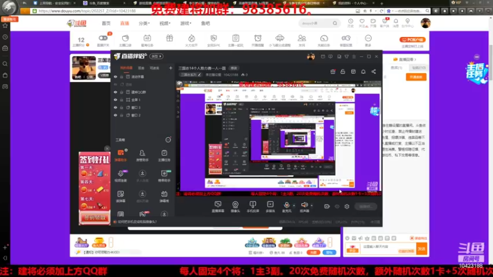This screenshot has width=493, height=277.
Task: Expand the 类型 pill beside the 直播伴侣 logo
Action: (x=157, y=57)
